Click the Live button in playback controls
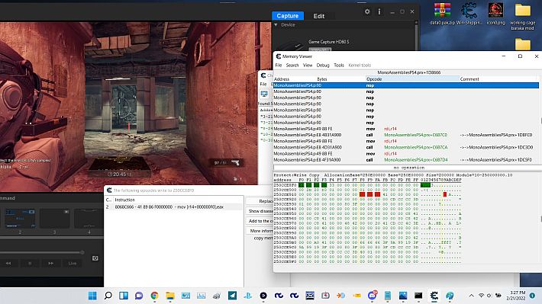Viewport: 542px width, 304px height. [x=73, y=264]
